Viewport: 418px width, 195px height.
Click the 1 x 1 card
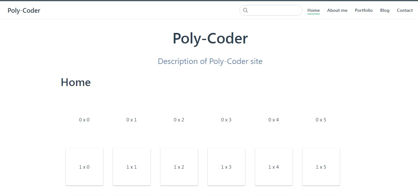[x=131, y=167]
